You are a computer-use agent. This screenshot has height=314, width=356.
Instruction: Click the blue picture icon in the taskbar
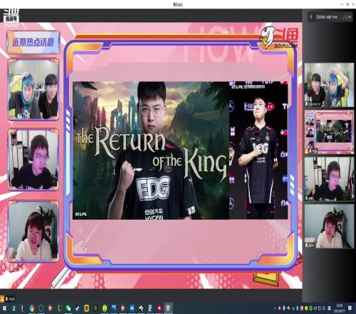(114, 308)
